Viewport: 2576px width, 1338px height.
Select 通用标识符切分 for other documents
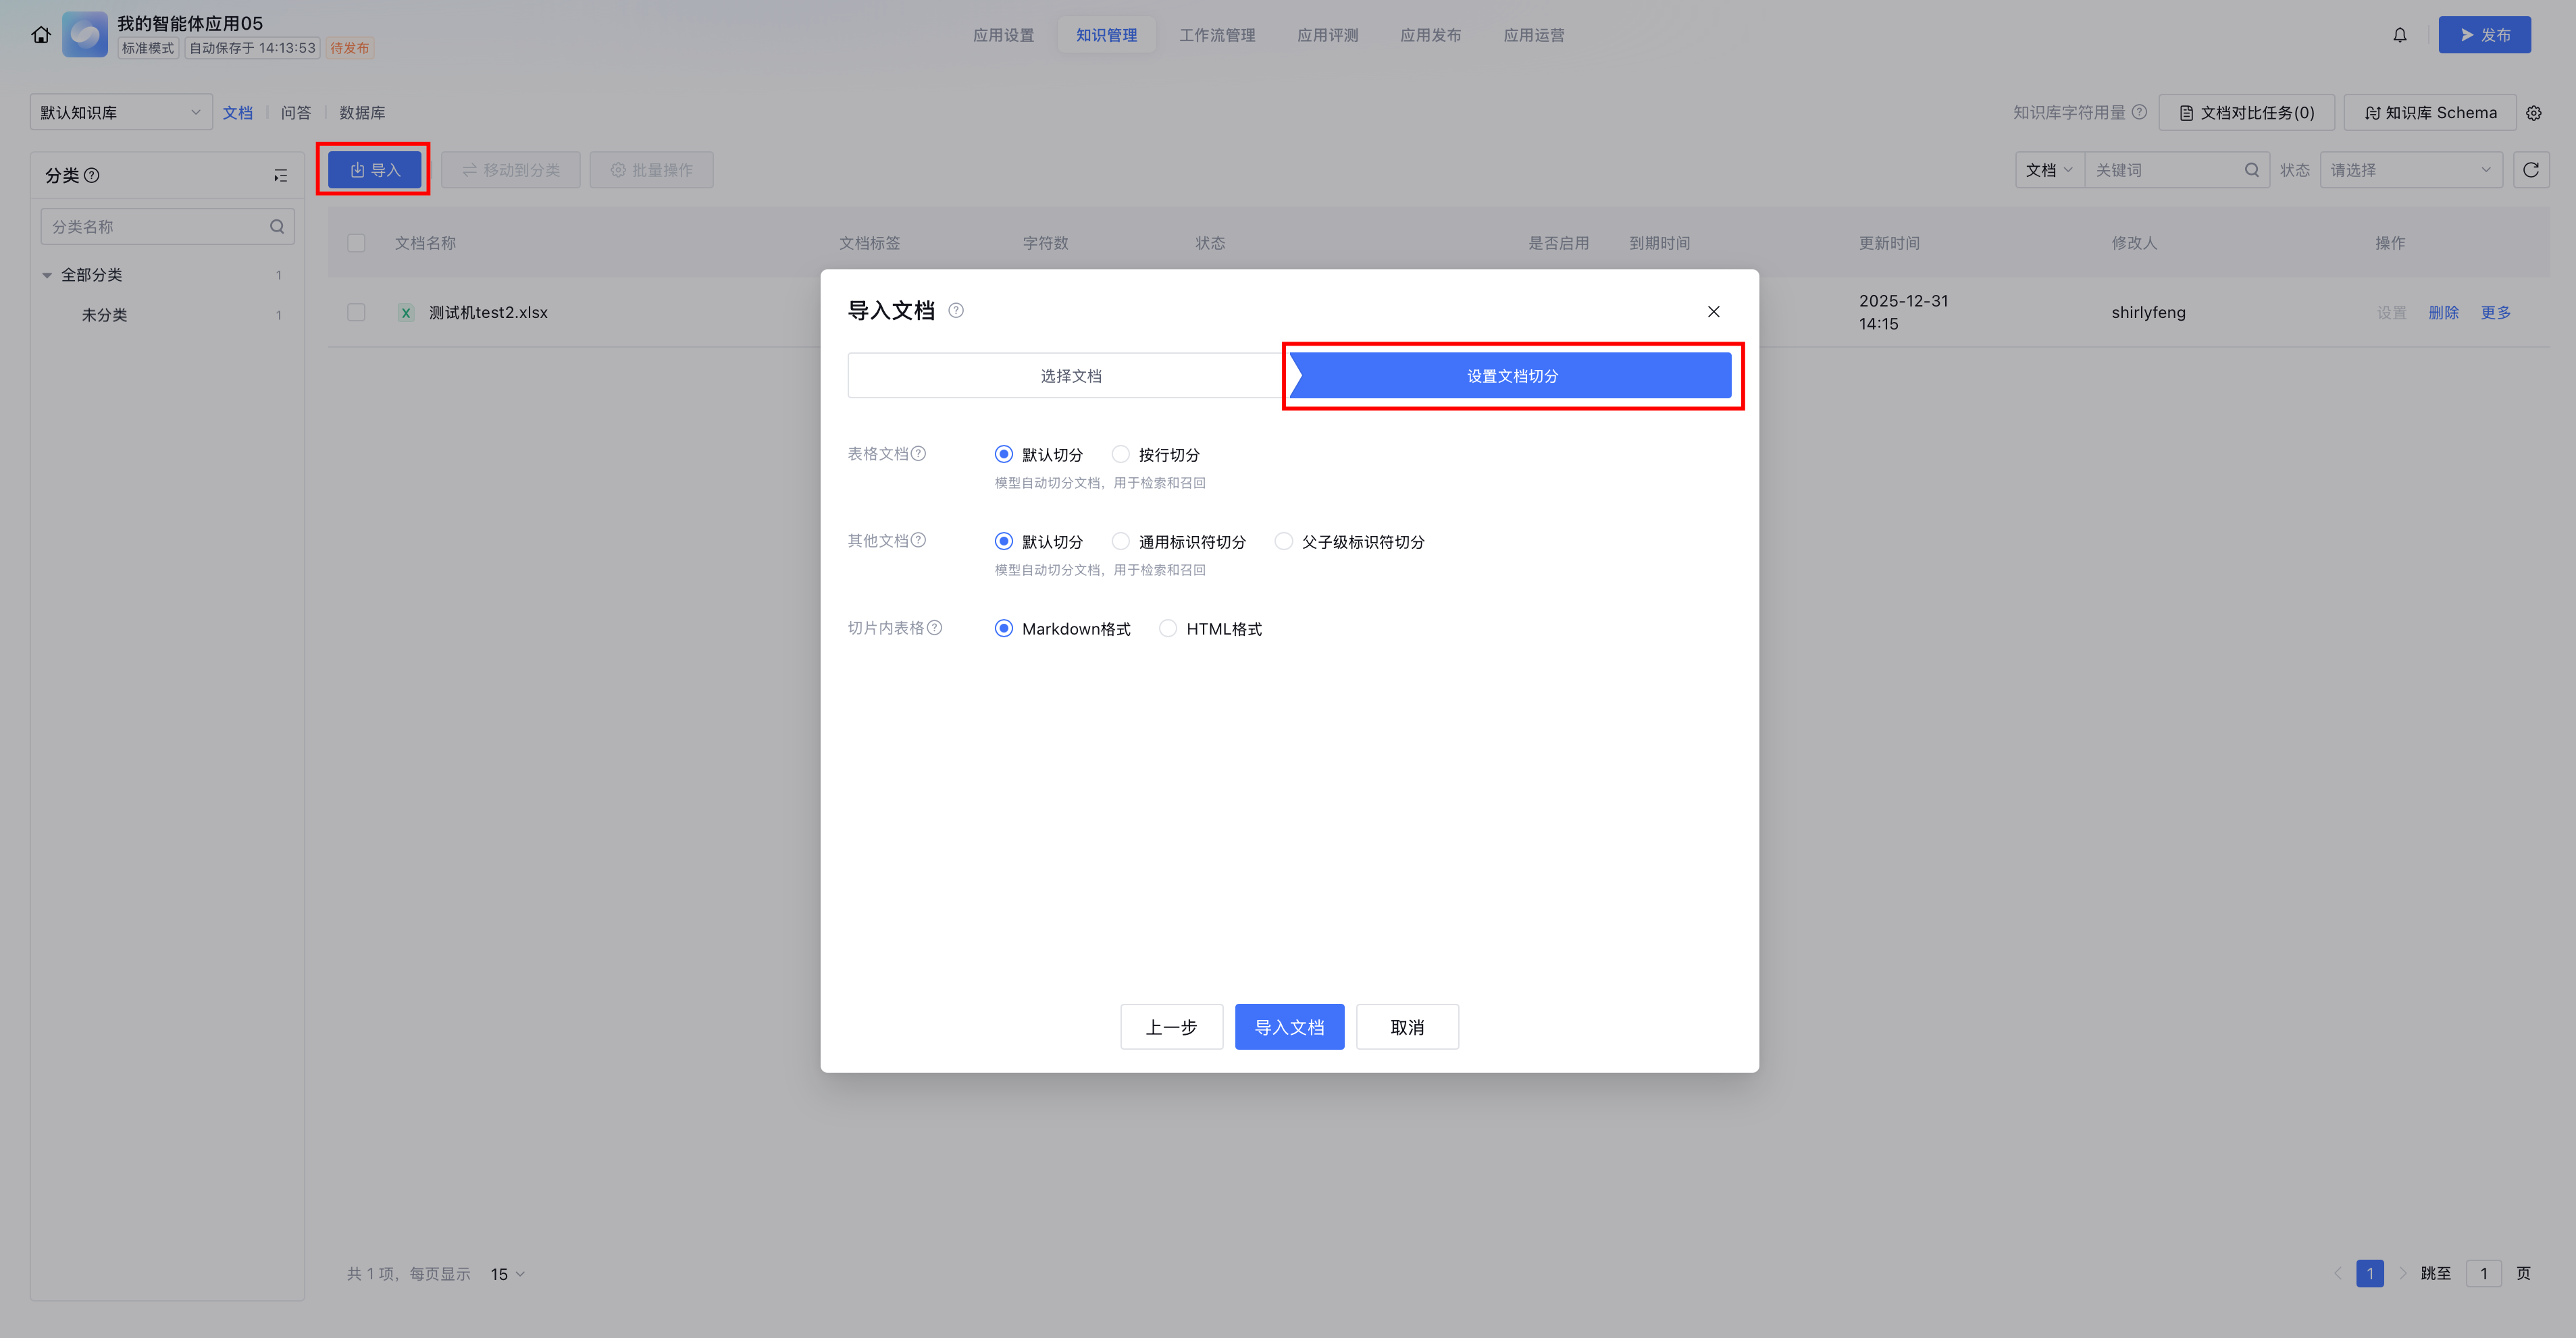pyautogui.click(x=1121, y=541)
